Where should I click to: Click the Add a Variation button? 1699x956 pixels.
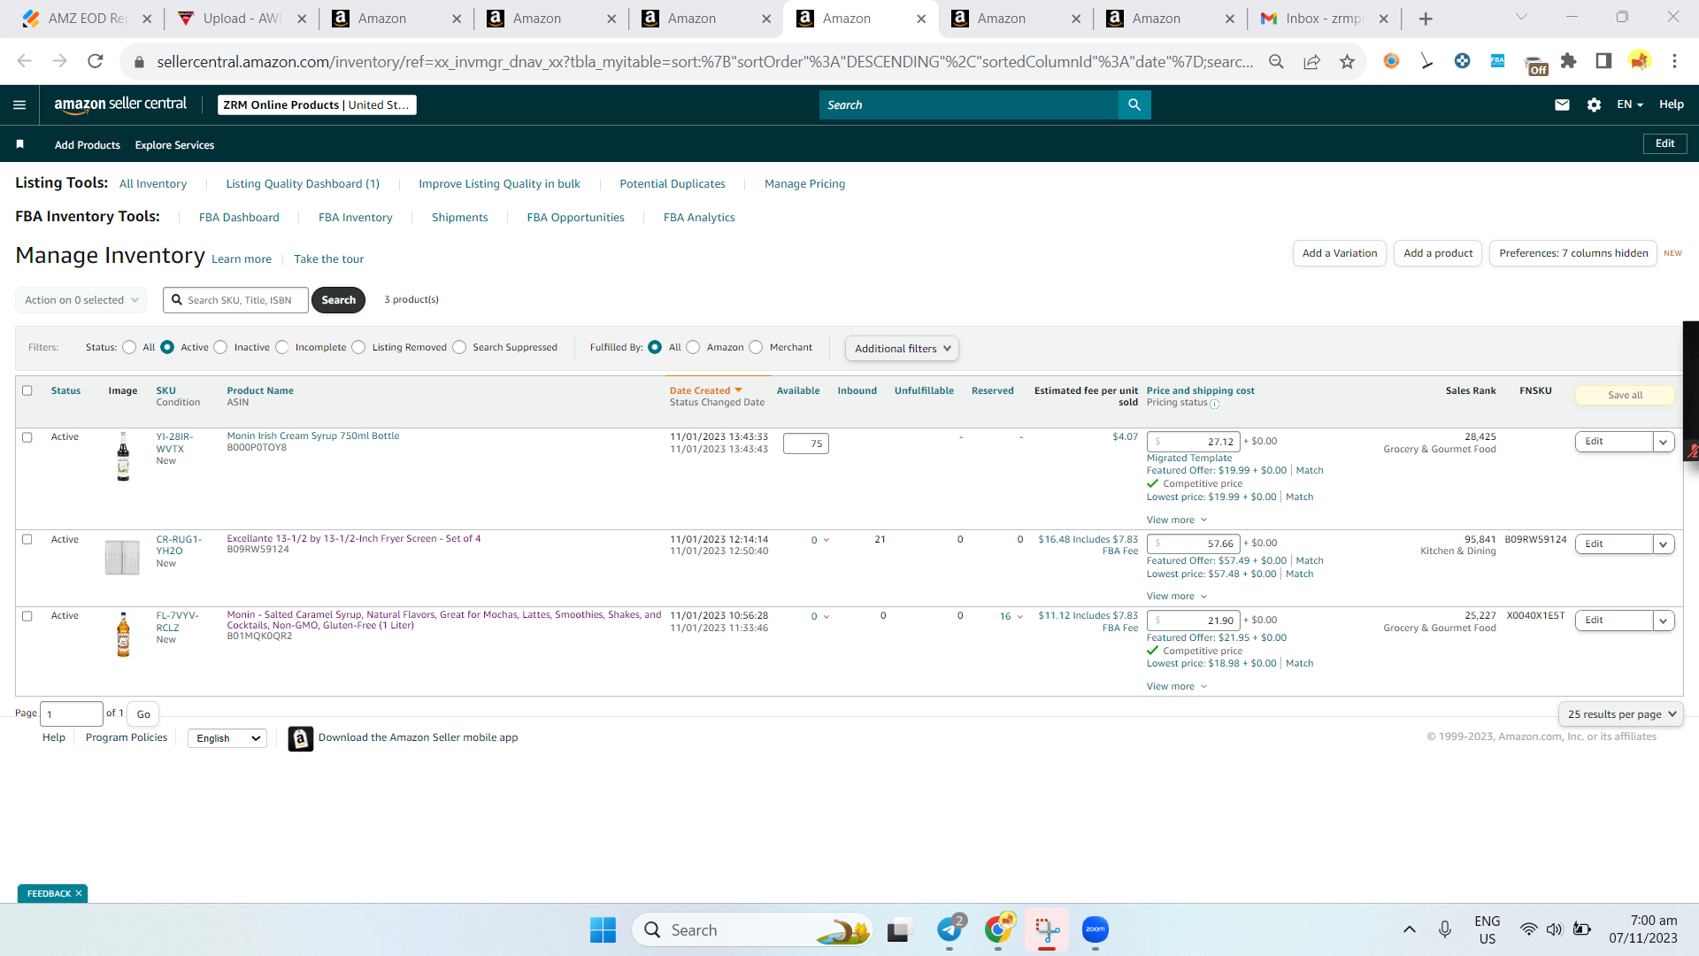(1340, 253)
